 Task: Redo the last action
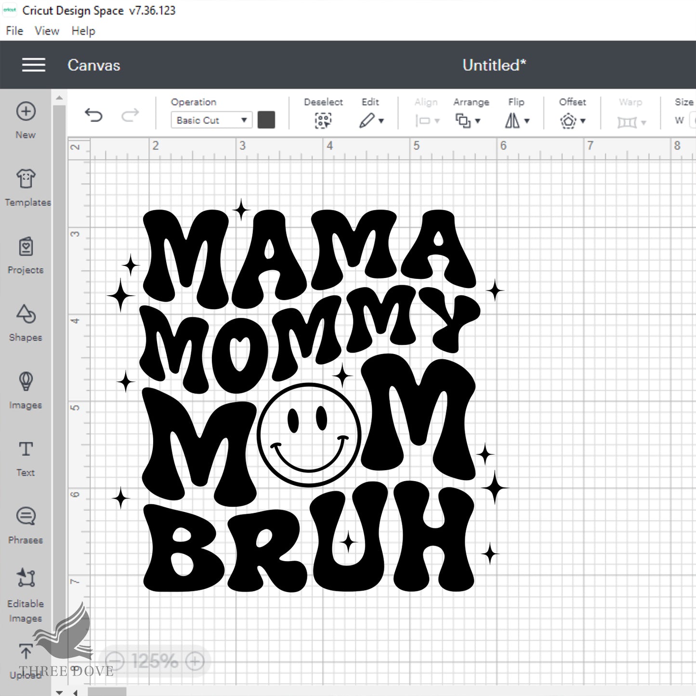pos(130,115)
